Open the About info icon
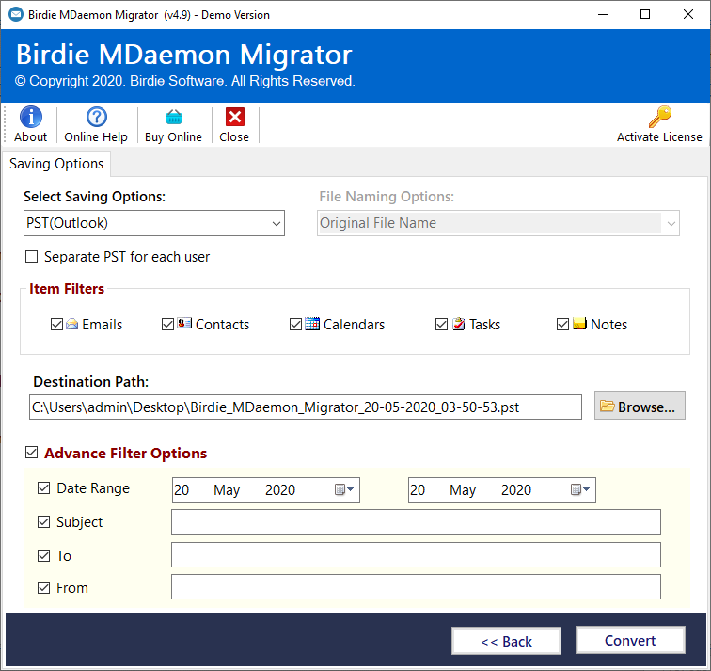711x671 pixels. click(x=31, y=117)
